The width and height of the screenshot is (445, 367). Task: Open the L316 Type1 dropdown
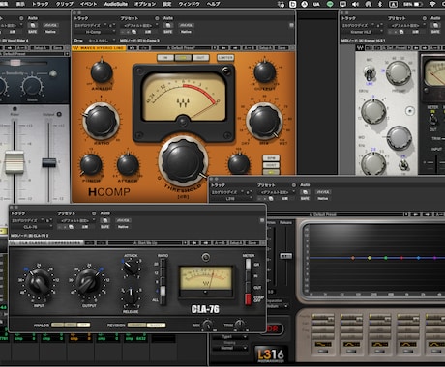(x=229, y=337)
